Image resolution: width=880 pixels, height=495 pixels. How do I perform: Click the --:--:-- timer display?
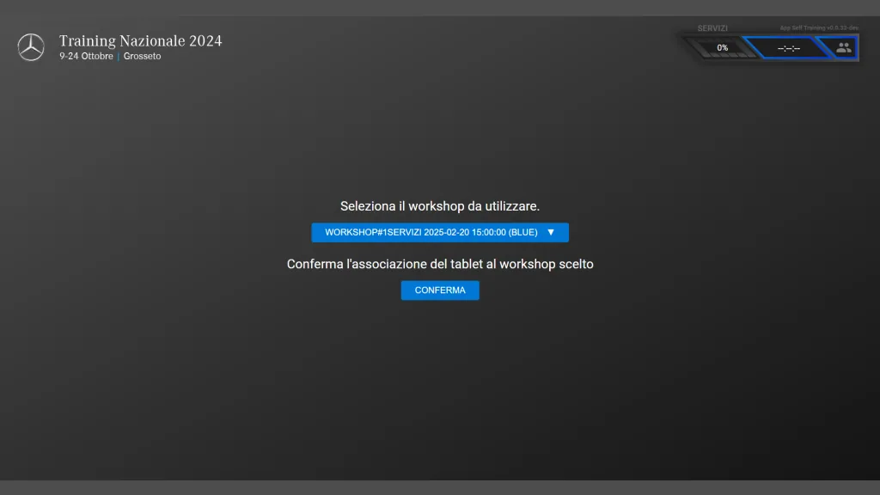tap(789, 48)
